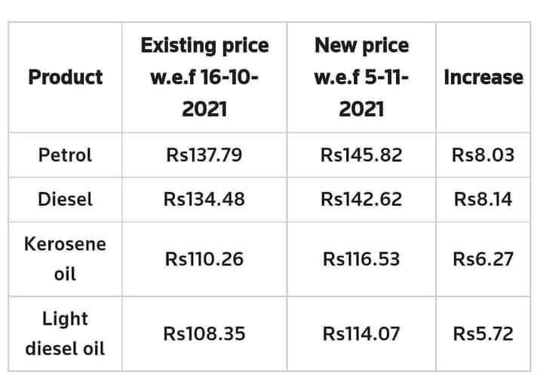Select the Rs145.82 new petrol price

coord(361,154)
